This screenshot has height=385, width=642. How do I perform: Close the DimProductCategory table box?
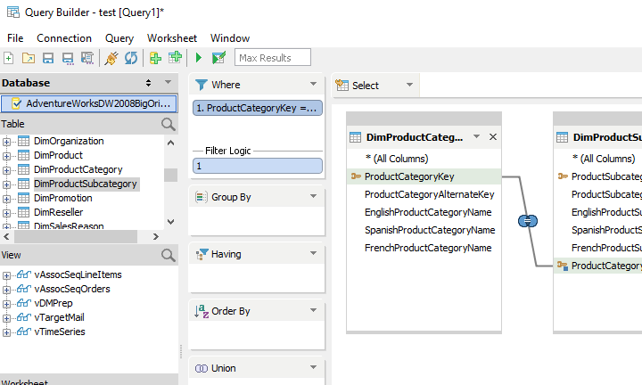click(x=493, y=136)
